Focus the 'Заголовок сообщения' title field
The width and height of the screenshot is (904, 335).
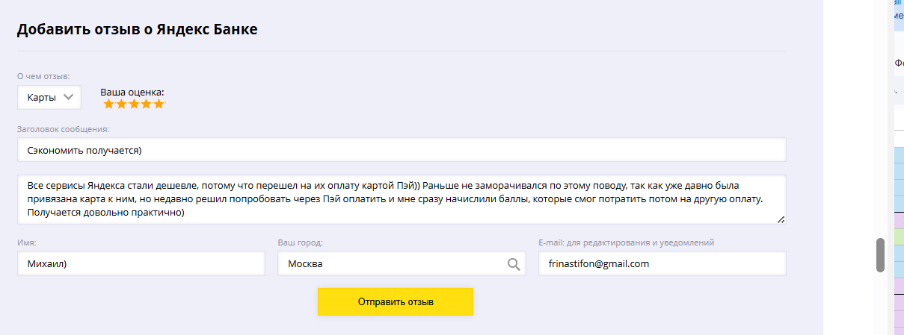(x=401, y=149)
